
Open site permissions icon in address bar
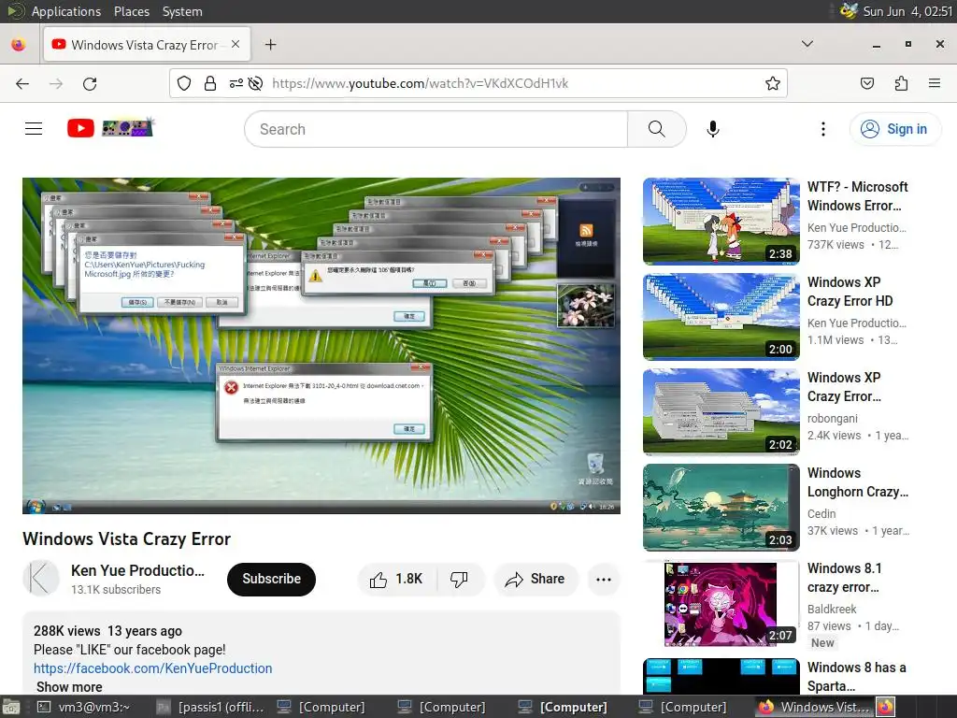[236, 83]
